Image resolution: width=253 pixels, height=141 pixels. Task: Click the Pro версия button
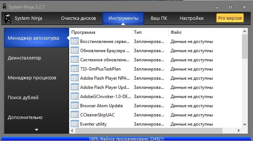pyautogui.click(x=230, y=18)
